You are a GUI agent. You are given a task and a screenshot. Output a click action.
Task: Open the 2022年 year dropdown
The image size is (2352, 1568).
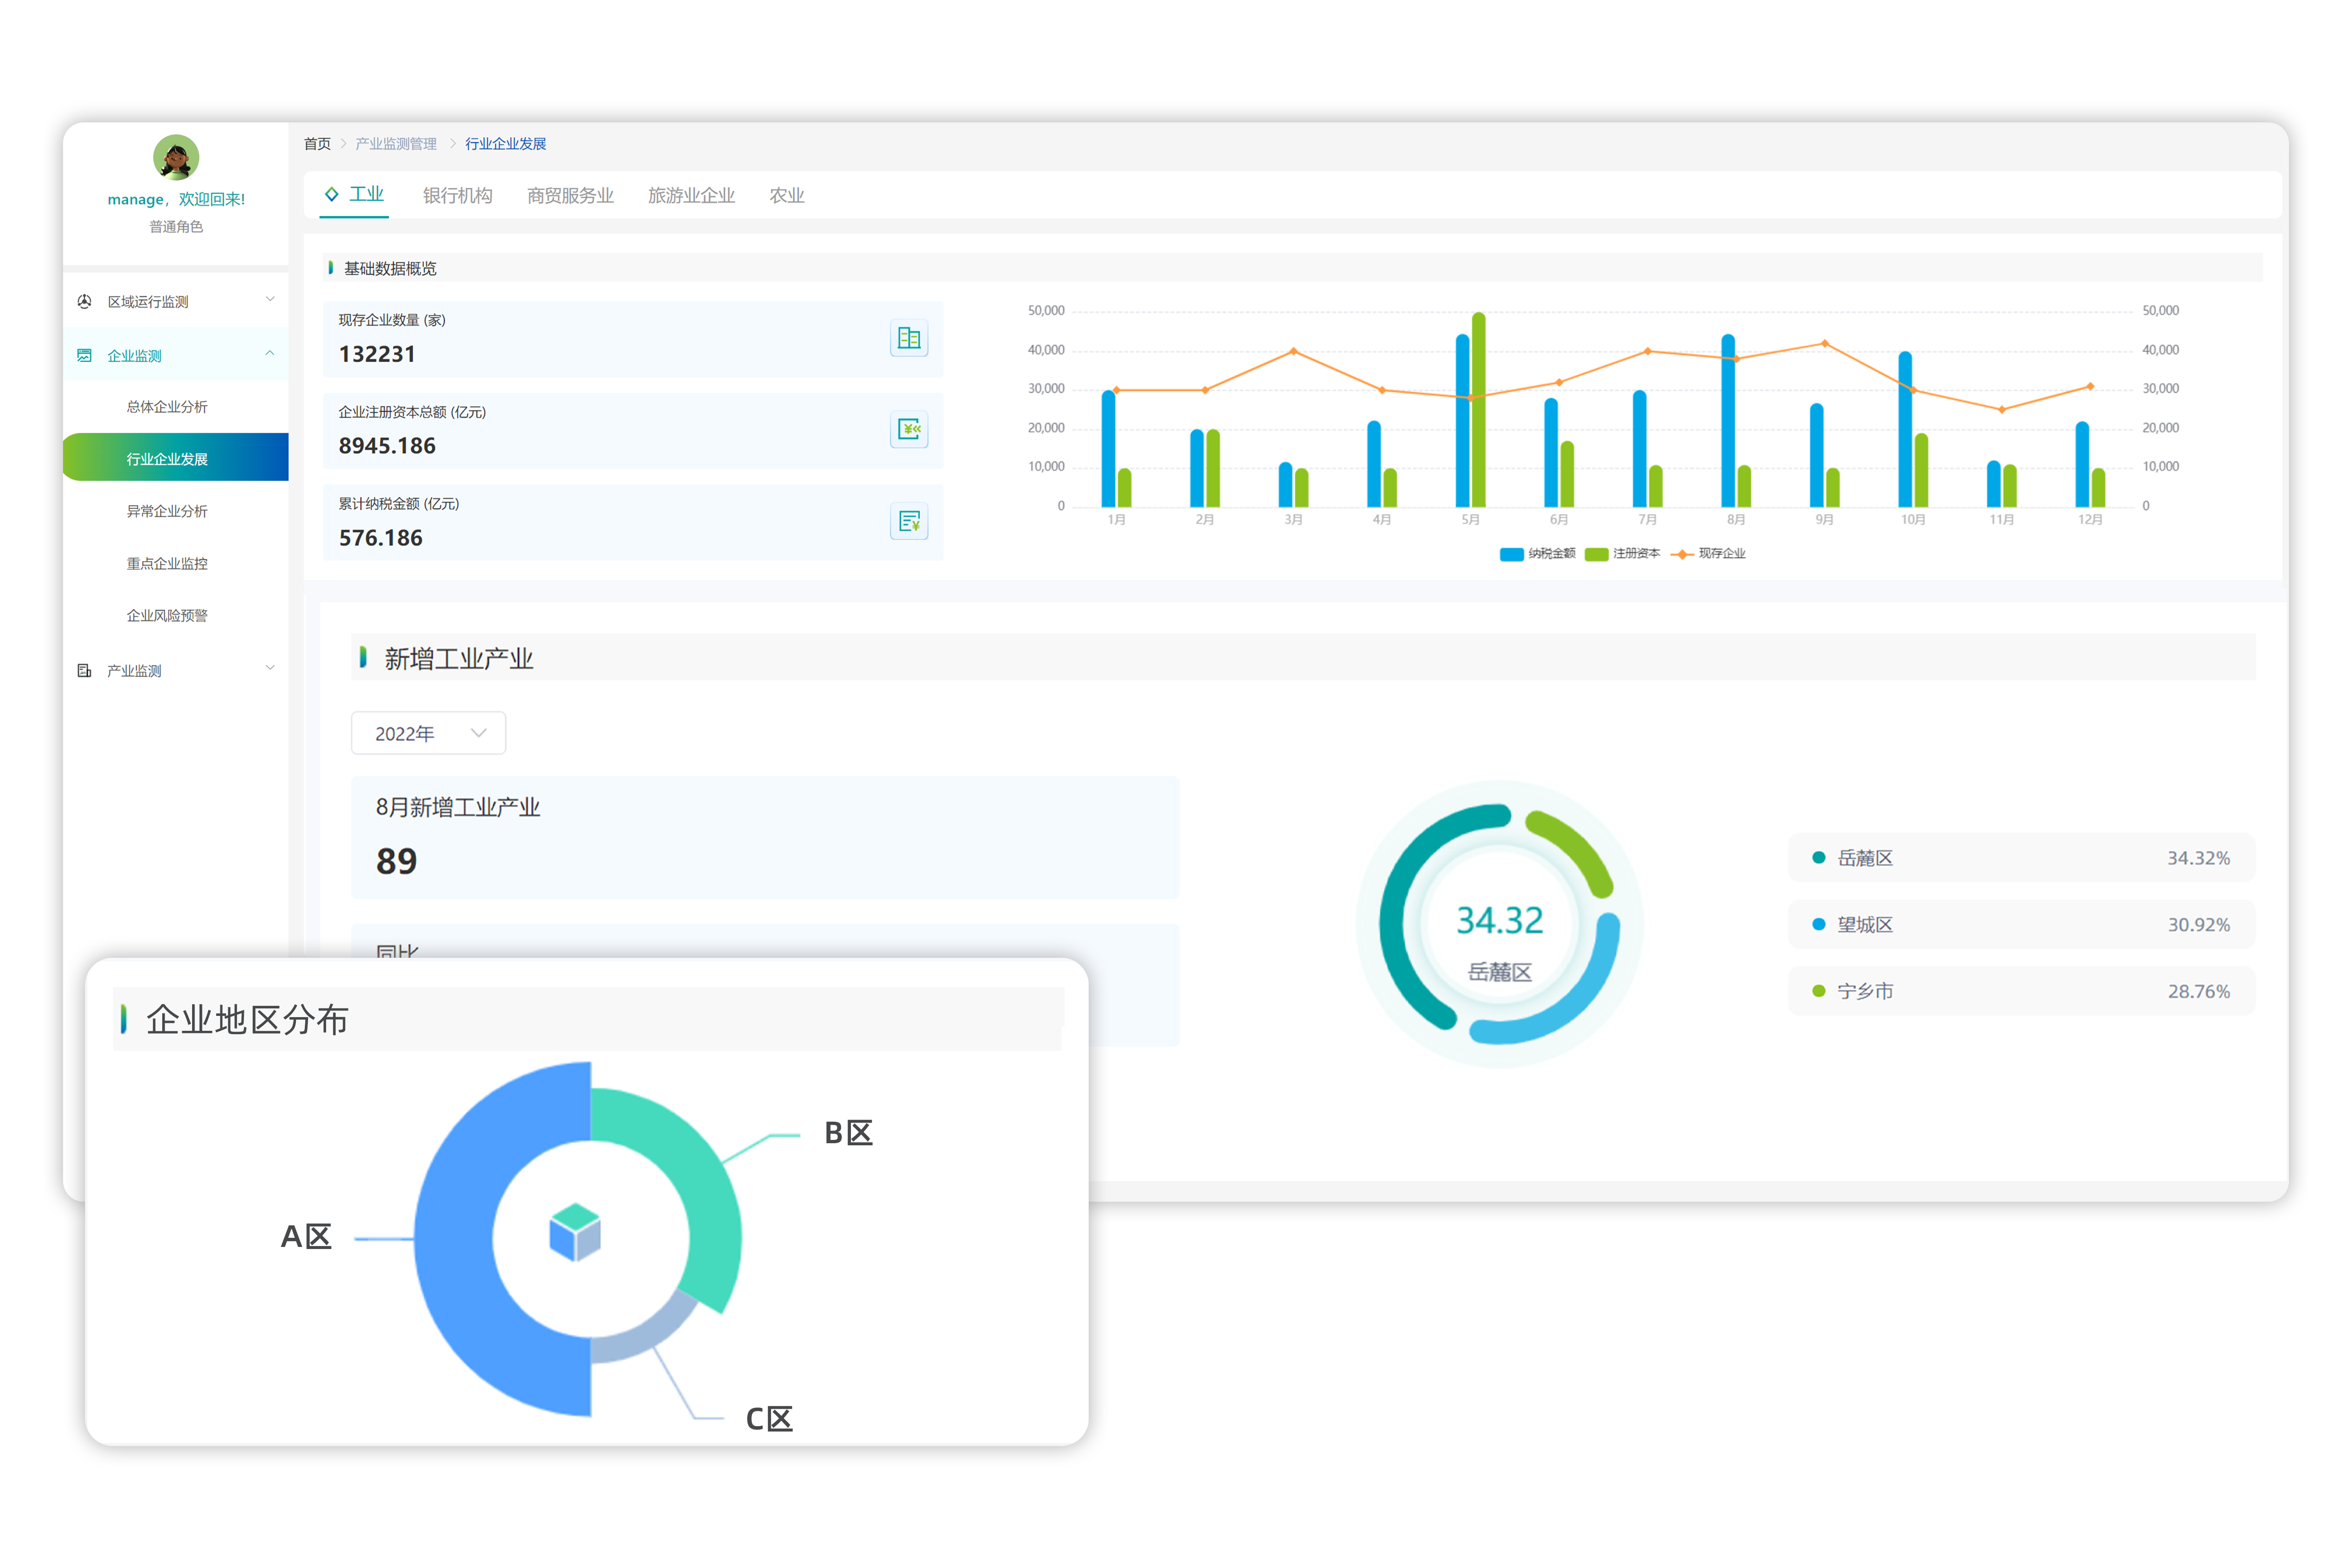428,733
